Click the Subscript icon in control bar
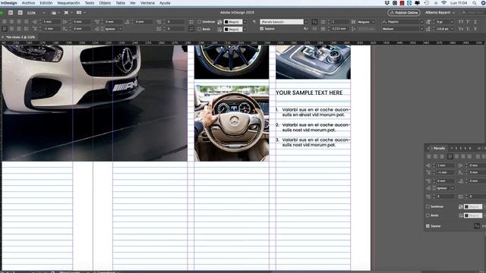This screenshot has height=273, width=486. click(x=468, y=29)
